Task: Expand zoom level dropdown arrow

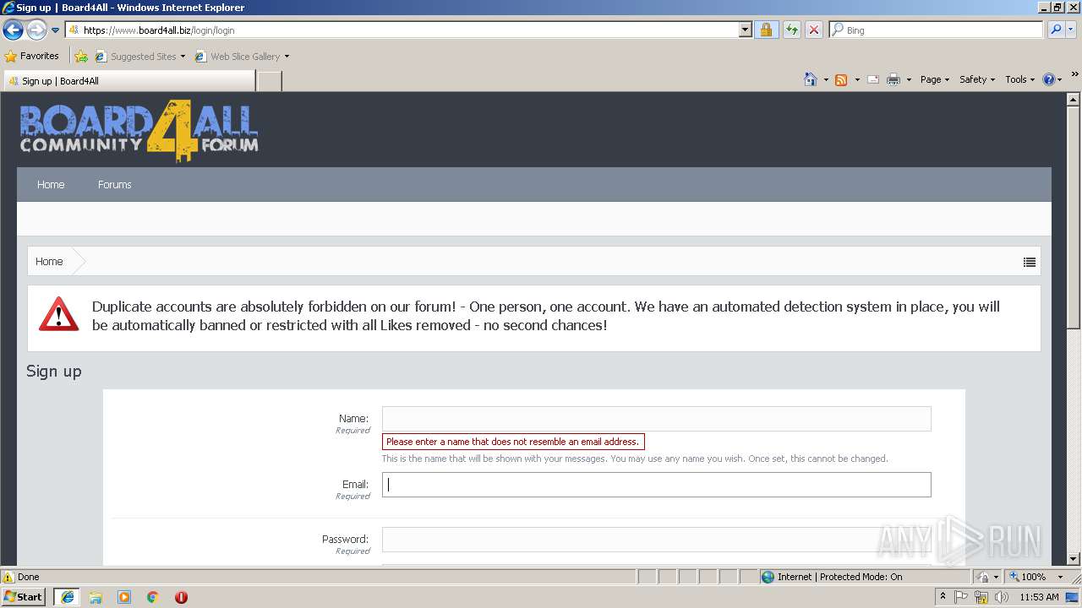Action: 1060,577
